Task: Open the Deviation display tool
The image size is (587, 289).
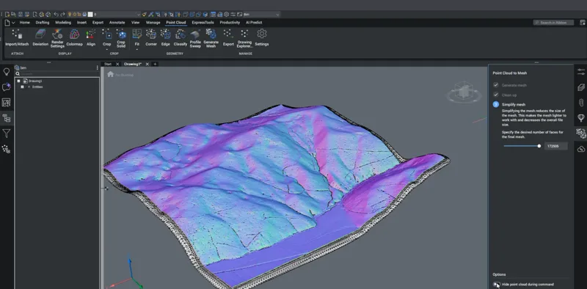Action: point(40,38)
